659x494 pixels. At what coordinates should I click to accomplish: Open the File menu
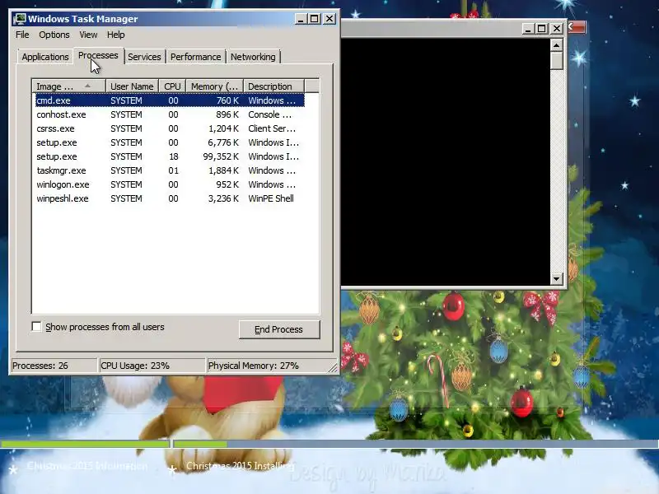pyautogui.click(x=22, y=35)
